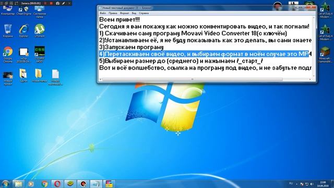Select the uTorrent desktop shortcut
The width and height of the screenshot is (334, 188).
click(40, 31)
